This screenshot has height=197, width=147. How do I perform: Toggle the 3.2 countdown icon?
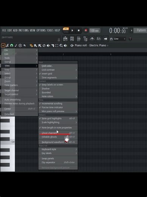[x=99, y=39]
